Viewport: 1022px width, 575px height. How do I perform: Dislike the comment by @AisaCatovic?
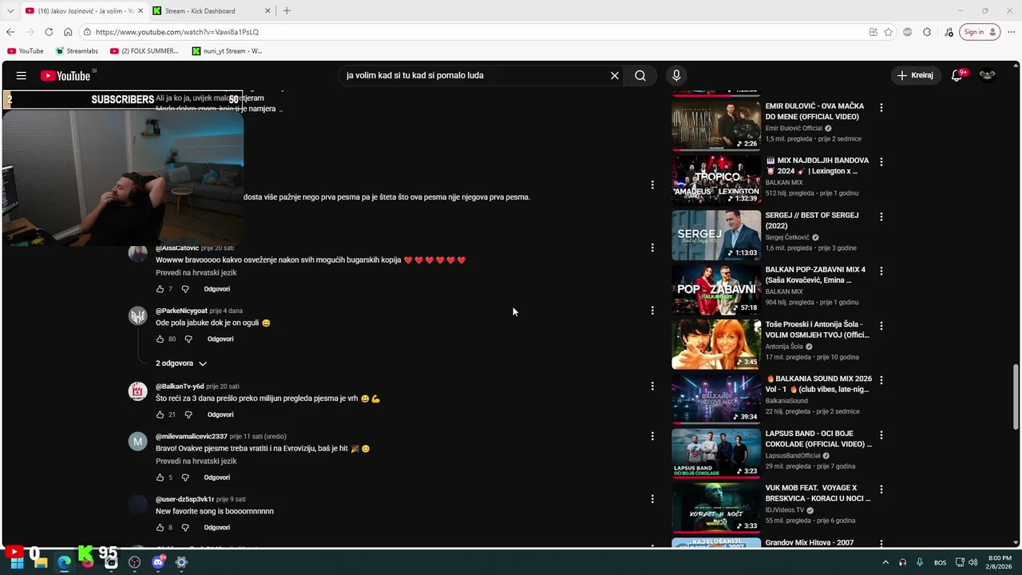pos(185,289)
